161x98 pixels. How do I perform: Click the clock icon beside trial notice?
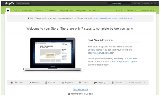coord(69,94)
